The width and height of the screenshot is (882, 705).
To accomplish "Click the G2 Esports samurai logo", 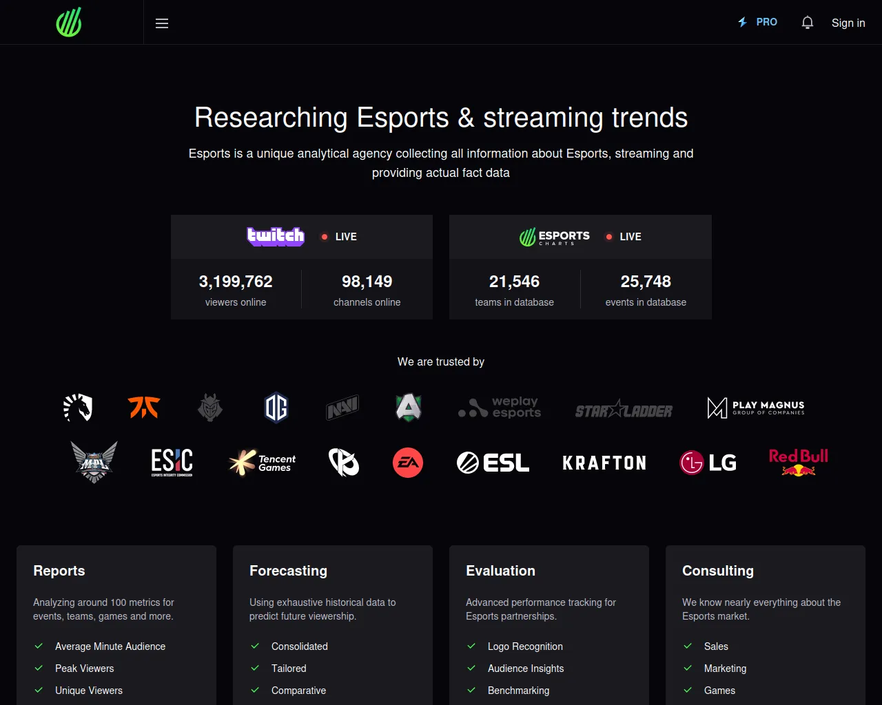I will pyautogui.click(x=210, y=408).
